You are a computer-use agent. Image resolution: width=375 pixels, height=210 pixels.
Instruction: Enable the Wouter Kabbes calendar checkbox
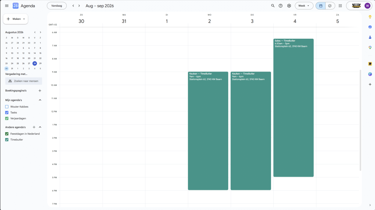tap(7, 107)
